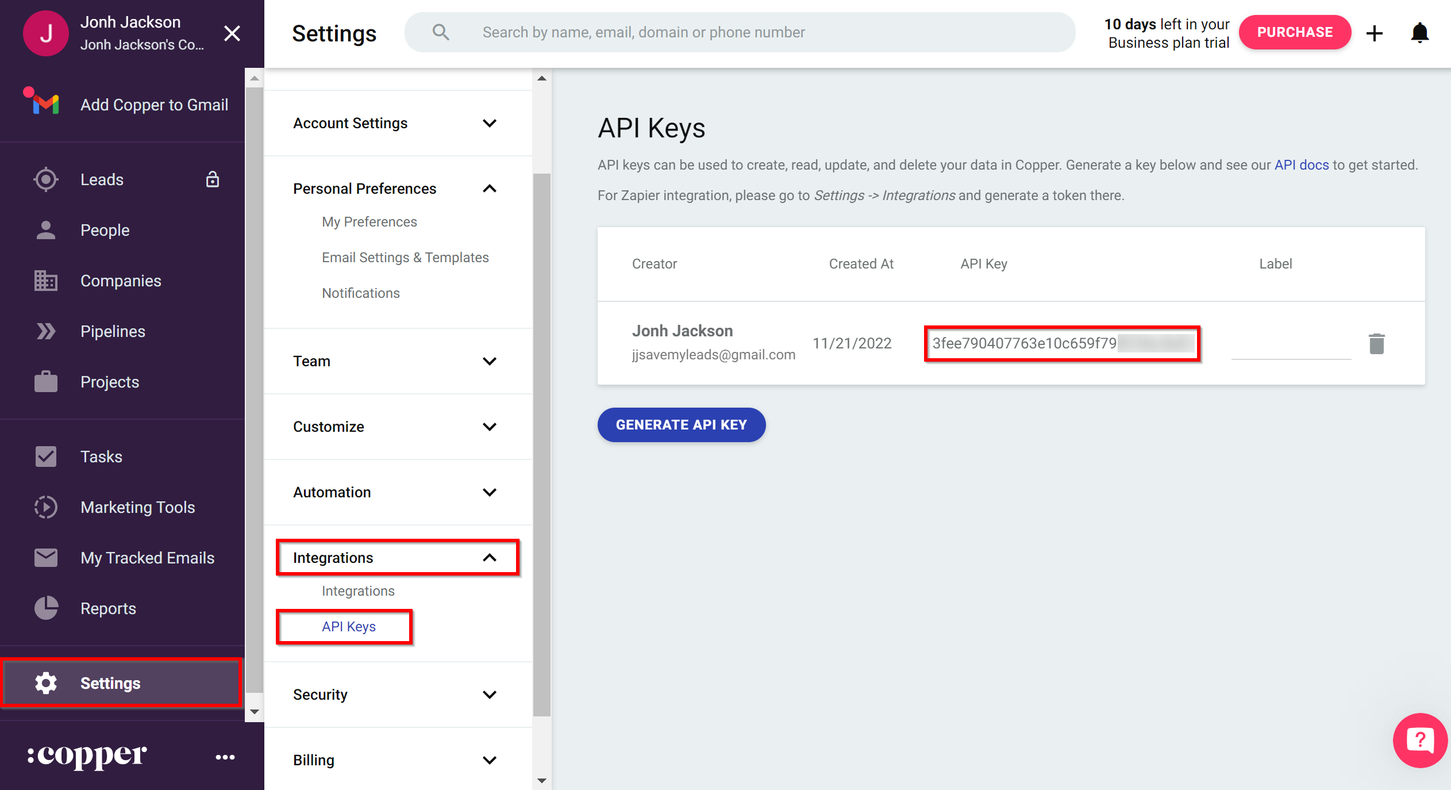
Task: Click the Created At column header
Action: pos(861,264)
